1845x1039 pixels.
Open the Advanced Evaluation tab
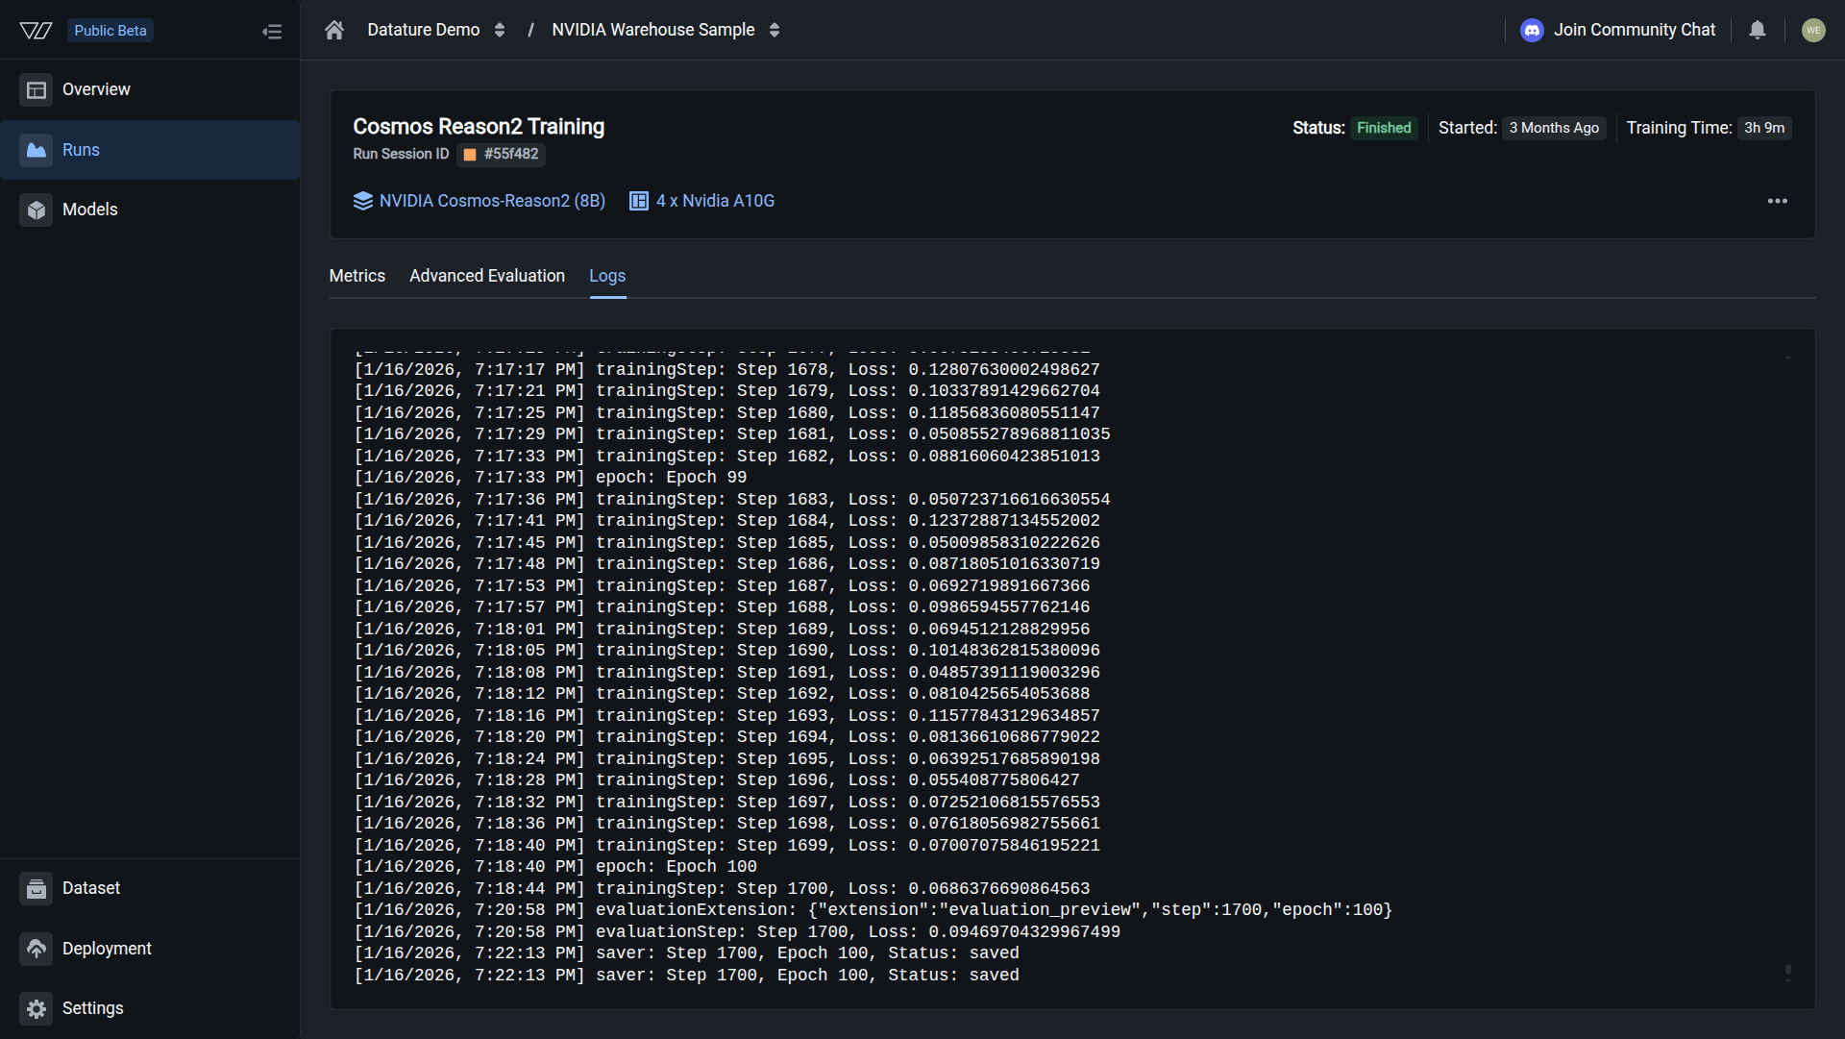pos(486,276)
